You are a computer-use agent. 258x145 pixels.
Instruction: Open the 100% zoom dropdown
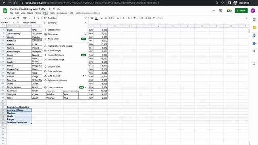pos(27,18)
